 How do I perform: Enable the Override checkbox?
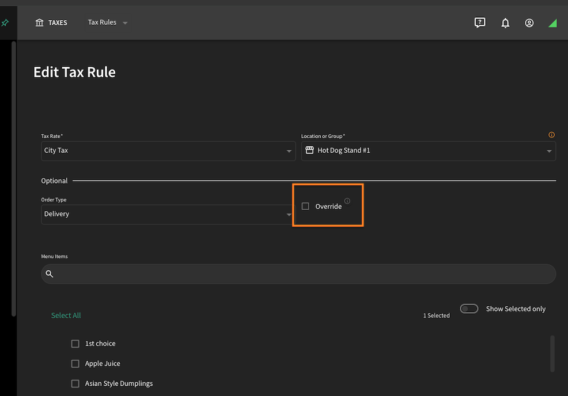tap(305, 206)
